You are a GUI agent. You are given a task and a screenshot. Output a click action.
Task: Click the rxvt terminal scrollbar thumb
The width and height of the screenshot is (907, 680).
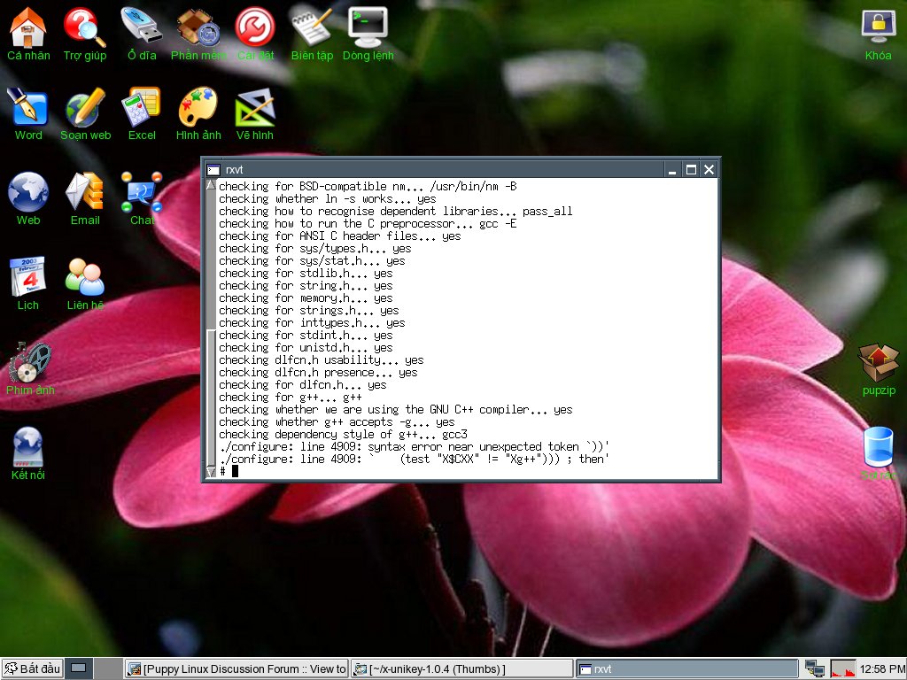pos(211,398)
